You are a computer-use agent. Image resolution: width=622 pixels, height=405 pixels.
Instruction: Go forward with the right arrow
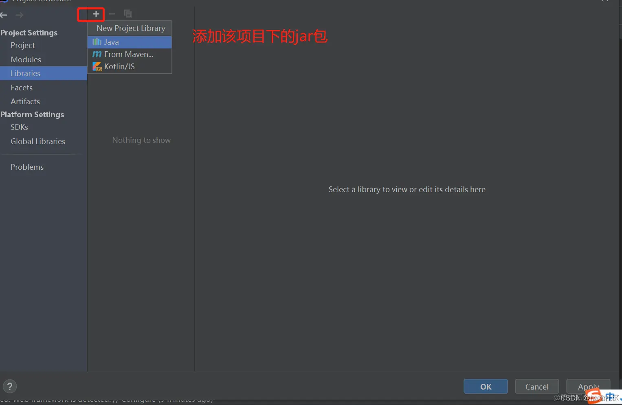point(19,15)
